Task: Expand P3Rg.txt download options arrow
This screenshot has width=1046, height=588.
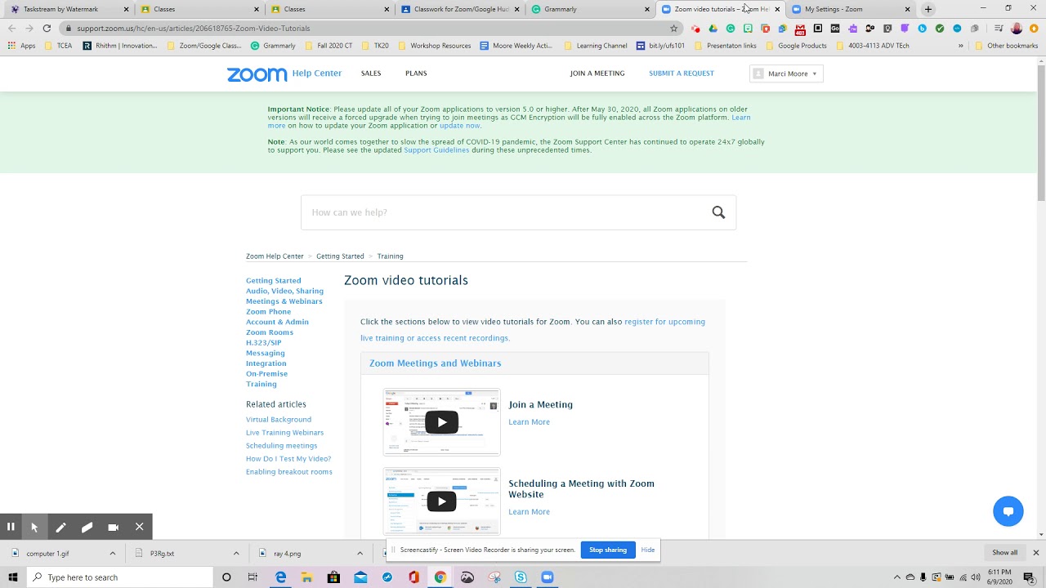Action: pos(236,553)
